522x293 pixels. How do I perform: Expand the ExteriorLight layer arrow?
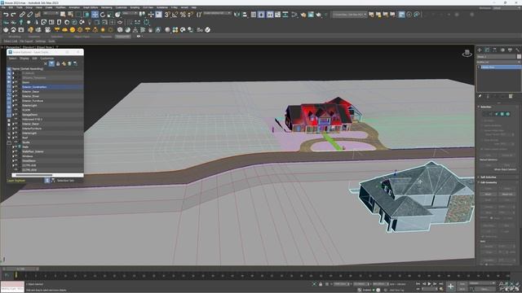click(x=13, y=105)
